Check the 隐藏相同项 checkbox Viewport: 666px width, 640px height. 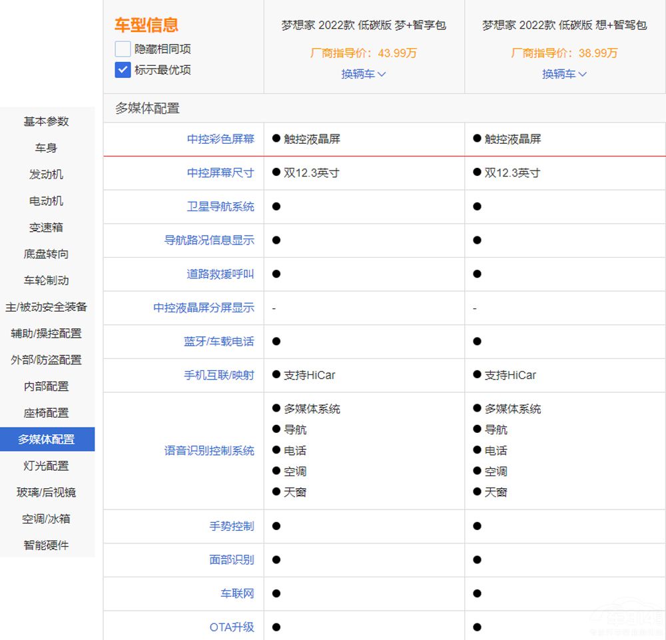point(123,49)
